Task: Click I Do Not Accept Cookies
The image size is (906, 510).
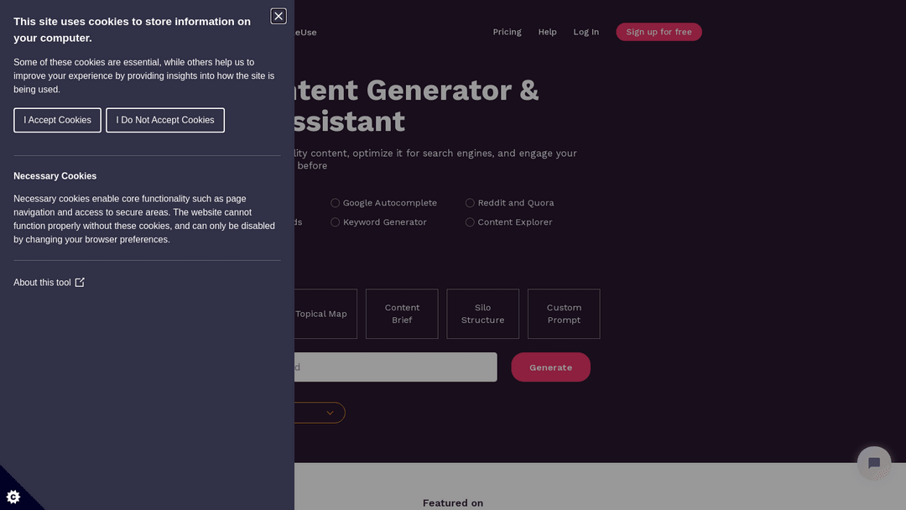Action: click(x=165, y=120)
